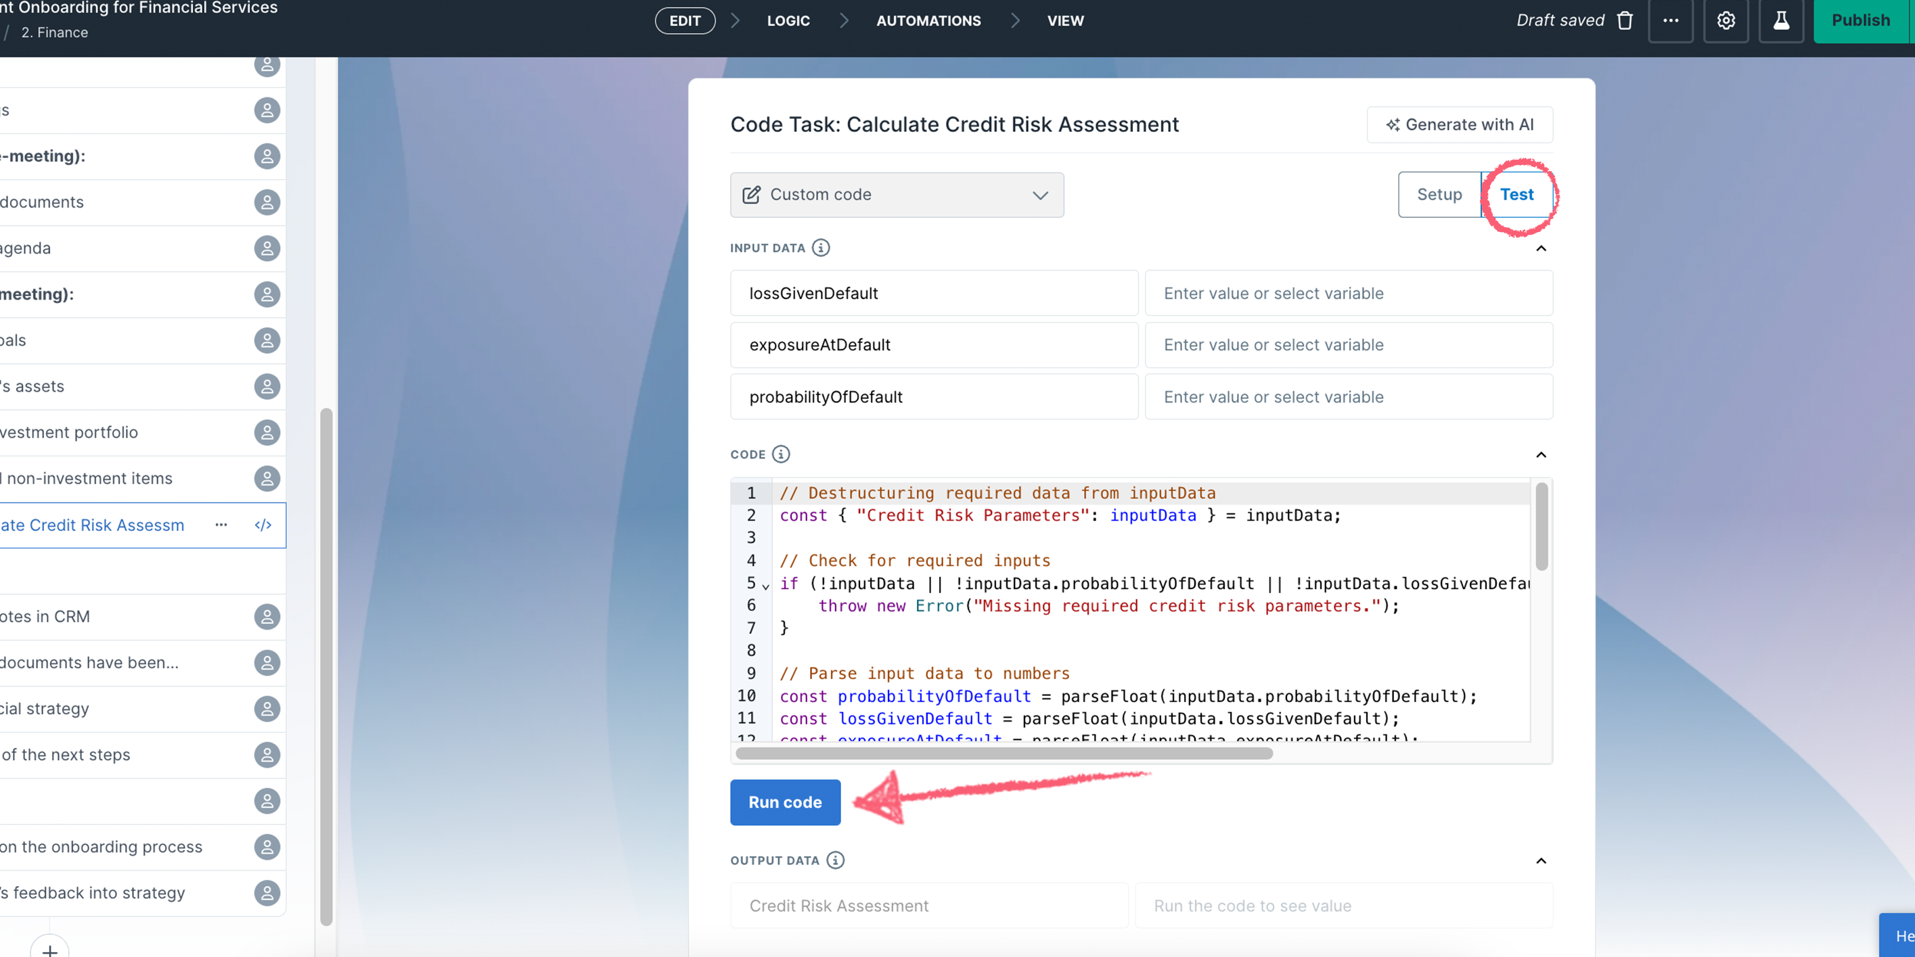Click assignee icon on otes in CRM row
This screenshot has width=1915, height=957.
pyautogui.click(x=267, y=617)
